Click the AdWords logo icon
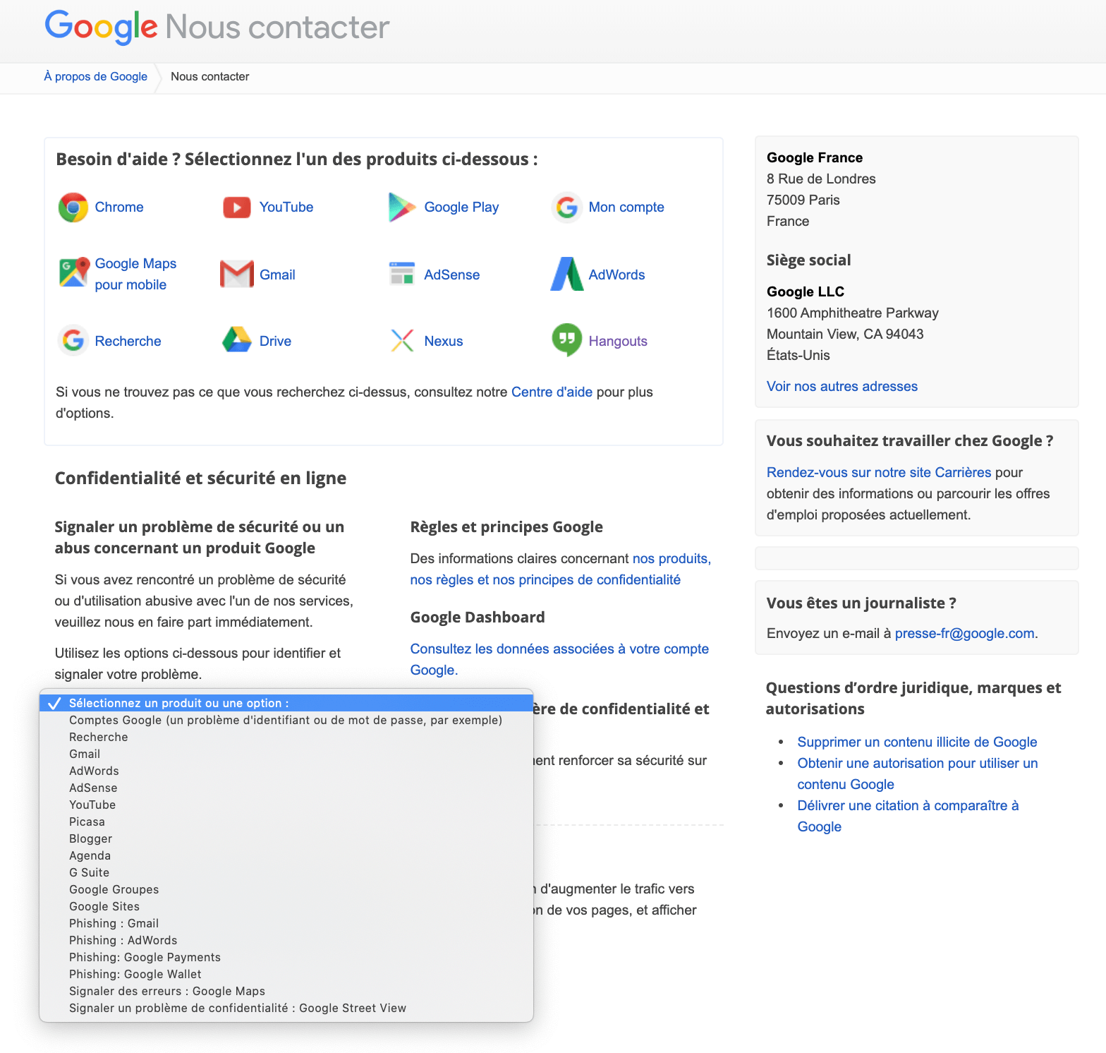1106x1053 pixels. (566, 275)
